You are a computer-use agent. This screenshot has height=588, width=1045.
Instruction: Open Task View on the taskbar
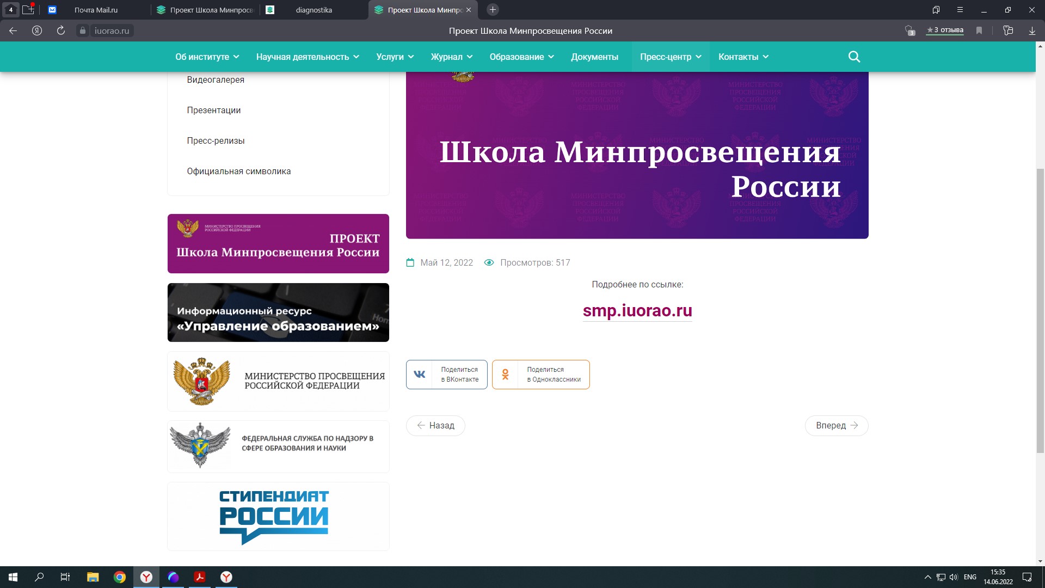coord(65,577)
